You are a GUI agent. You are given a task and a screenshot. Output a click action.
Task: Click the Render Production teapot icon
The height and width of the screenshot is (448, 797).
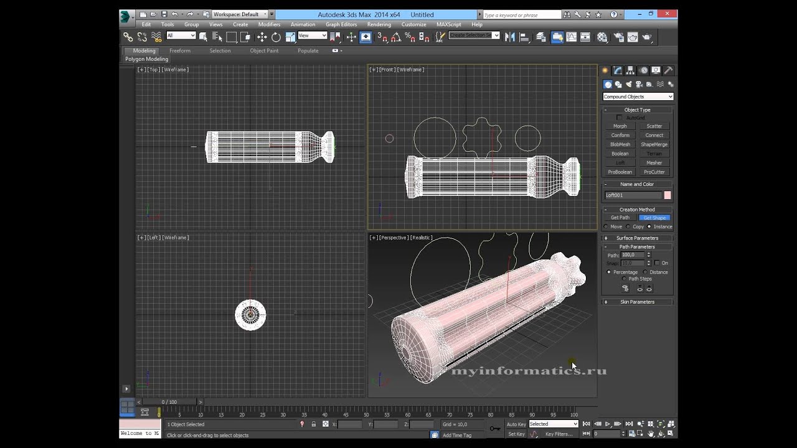pos(648,37)
